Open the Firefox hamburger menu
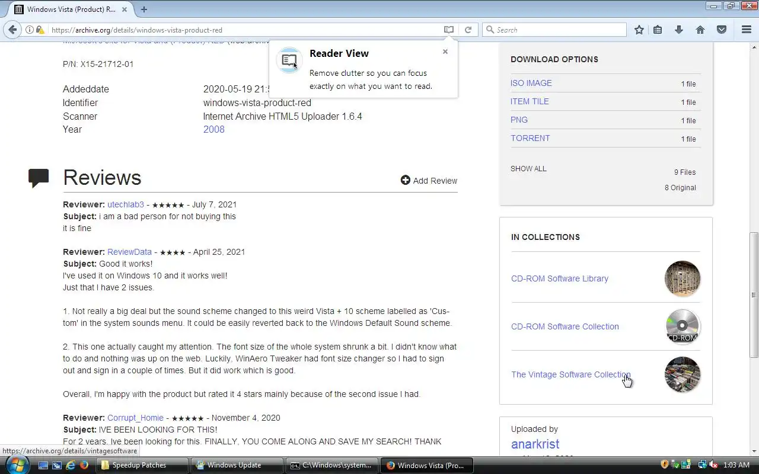The image size is (759, 474). (747, 30)
